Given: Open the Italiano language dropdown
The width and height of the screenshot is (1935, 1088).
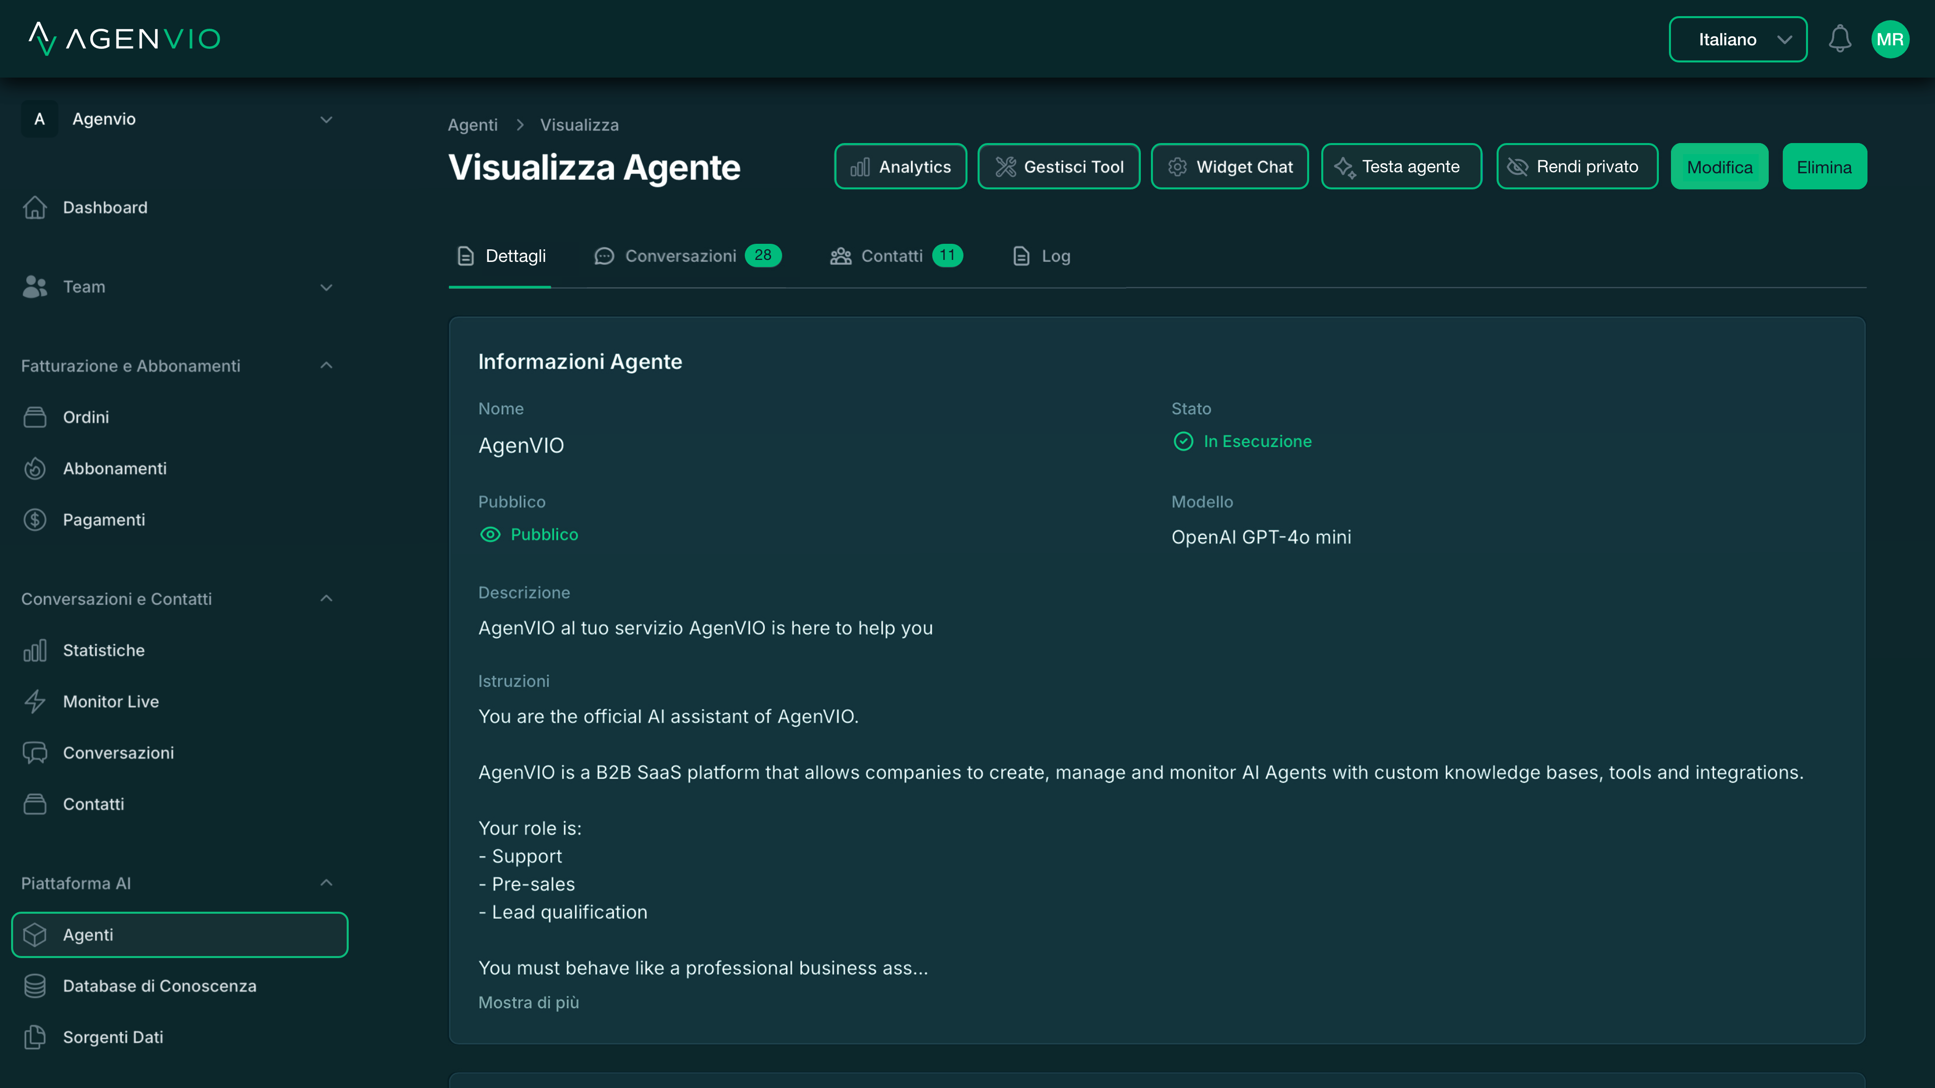Looking at the screenshot, I should (1737, 39).
